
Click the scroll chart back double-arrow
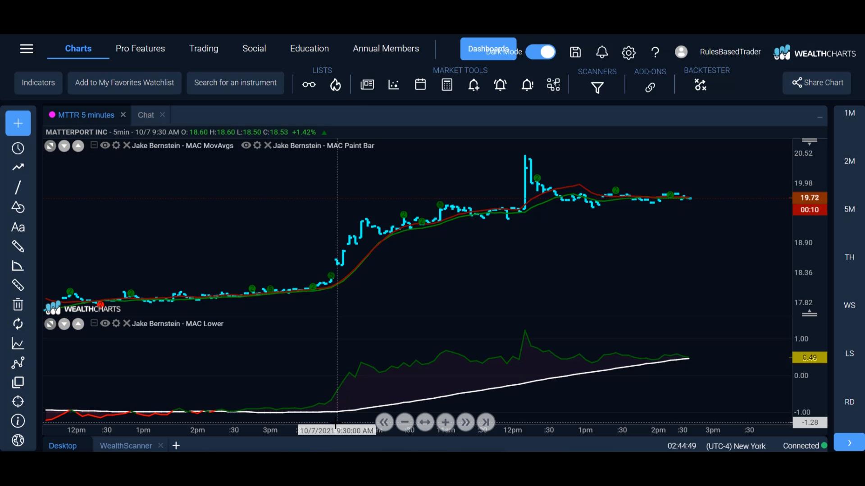[384, 422]
